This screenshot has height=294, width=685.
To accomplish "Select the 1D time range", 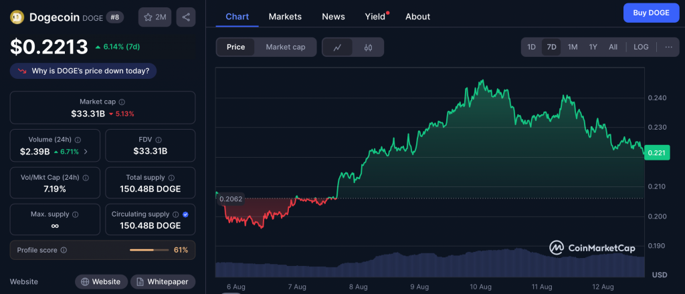I will 531,47.
